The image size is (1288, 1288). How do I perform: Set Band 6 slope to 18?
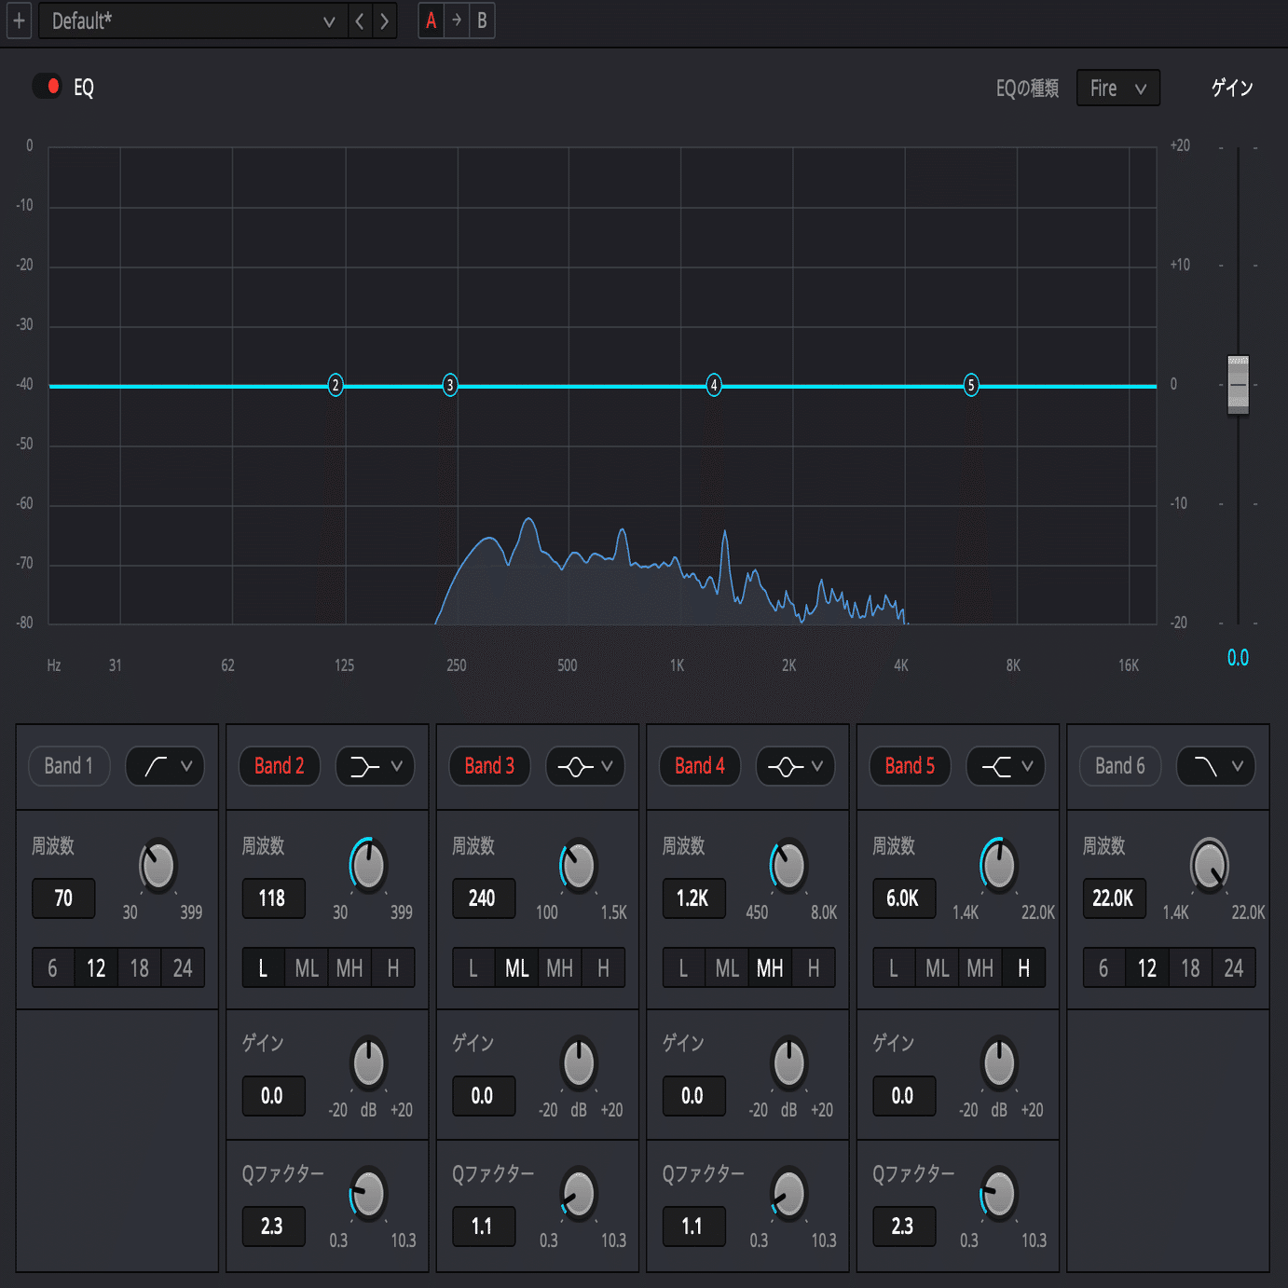pos(1190,968)
